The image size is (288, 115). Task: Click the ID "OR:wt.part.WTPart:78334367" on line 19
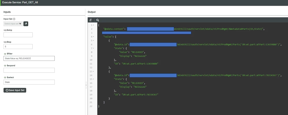pyautogui.click(x=140, y=95)
